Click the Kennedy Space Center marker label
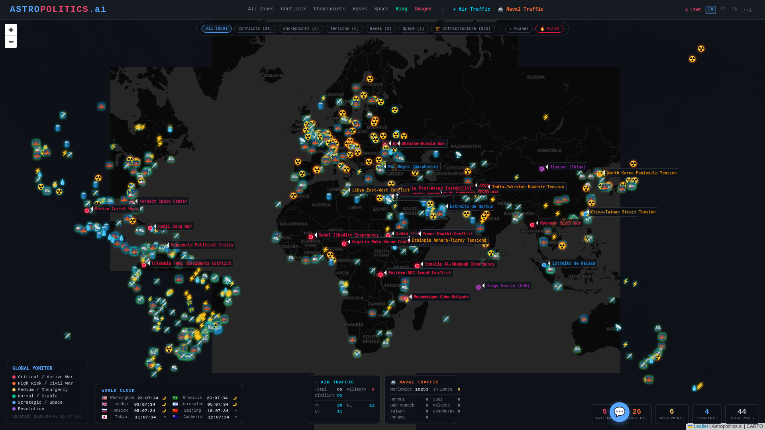 [163, 201]
